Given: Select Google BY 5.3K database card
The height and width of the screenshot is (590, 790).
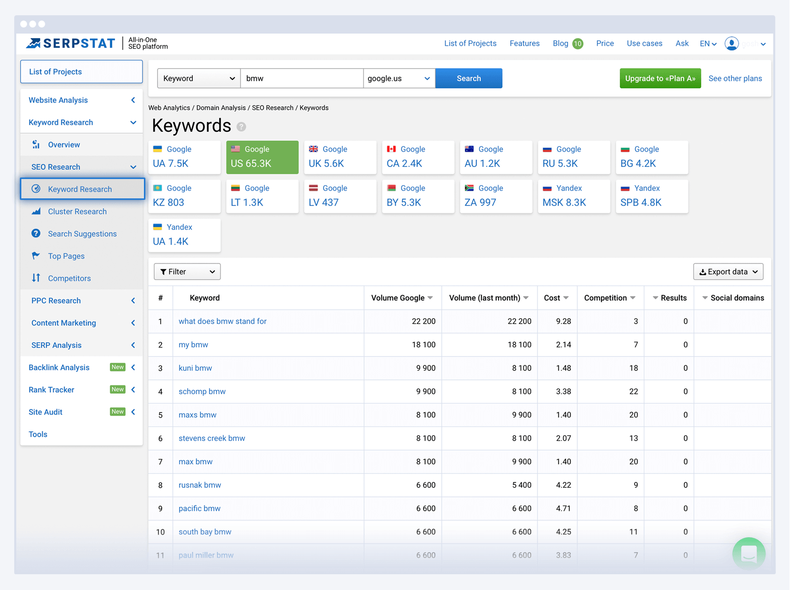Looking at the screenshot, I should point(418,196).
